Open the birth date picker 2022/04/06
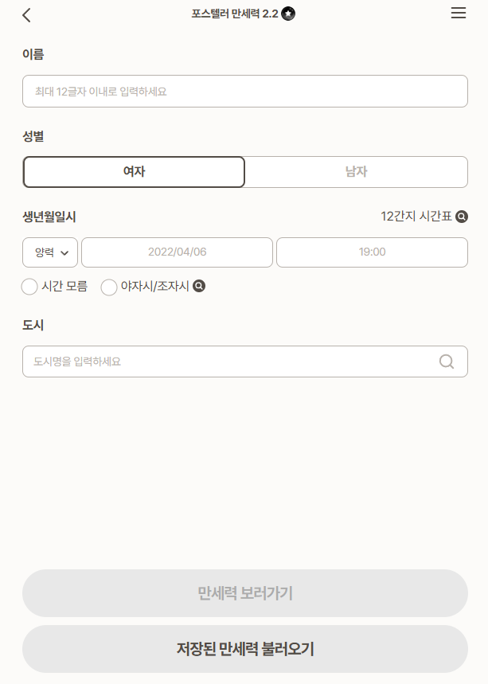 click(x=177, y=252)
